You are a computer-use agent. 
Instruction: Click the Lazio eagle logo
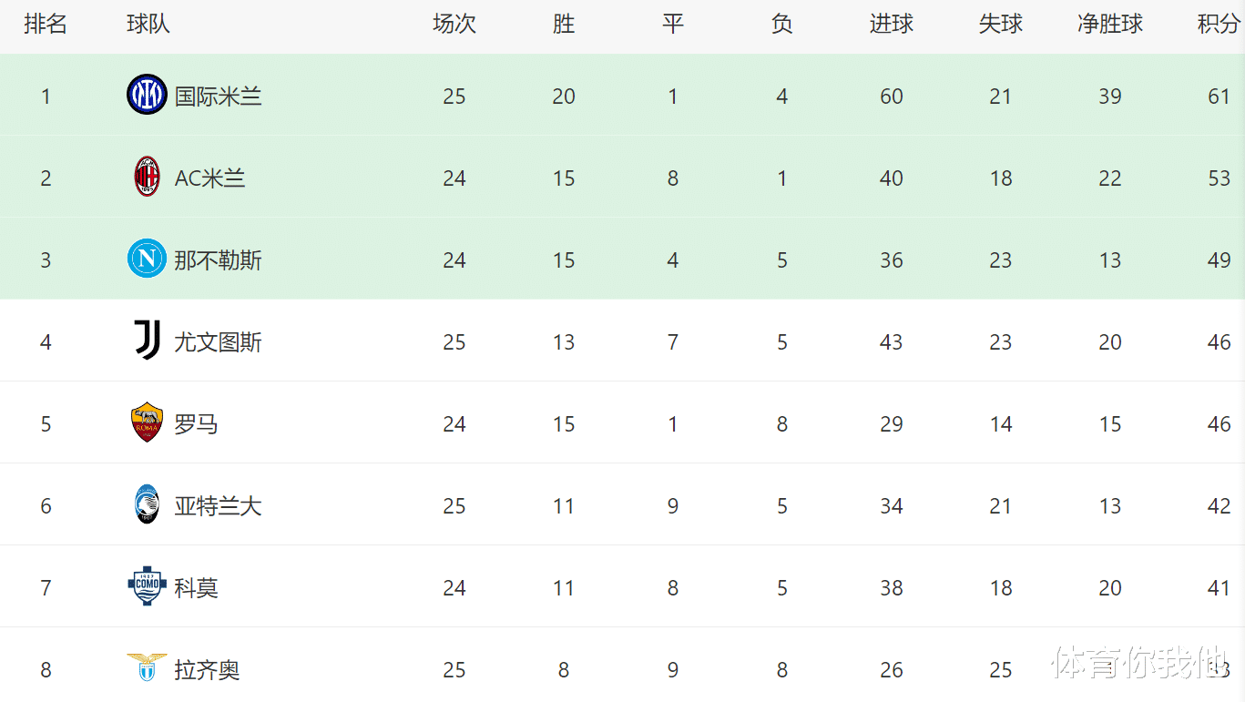coord(147,668)
